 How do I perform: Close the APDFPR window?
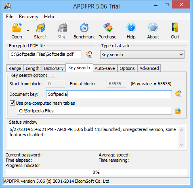(x=181, y=5)
